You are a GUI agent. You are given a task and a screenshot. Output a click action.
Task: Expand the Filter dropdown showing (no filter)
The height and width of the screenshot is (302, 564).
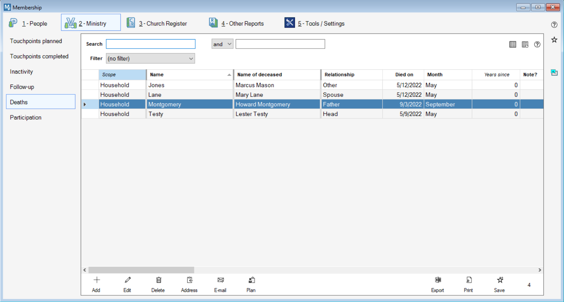tap(151, 58)
